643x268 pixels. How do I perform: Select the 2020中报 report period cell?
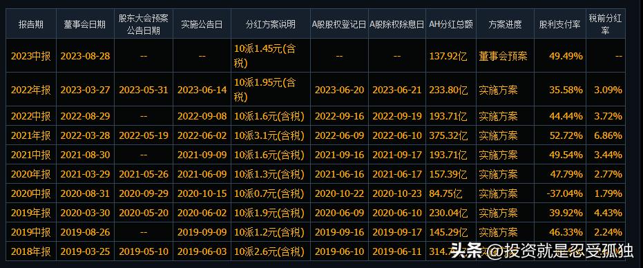tap(31, 193)
